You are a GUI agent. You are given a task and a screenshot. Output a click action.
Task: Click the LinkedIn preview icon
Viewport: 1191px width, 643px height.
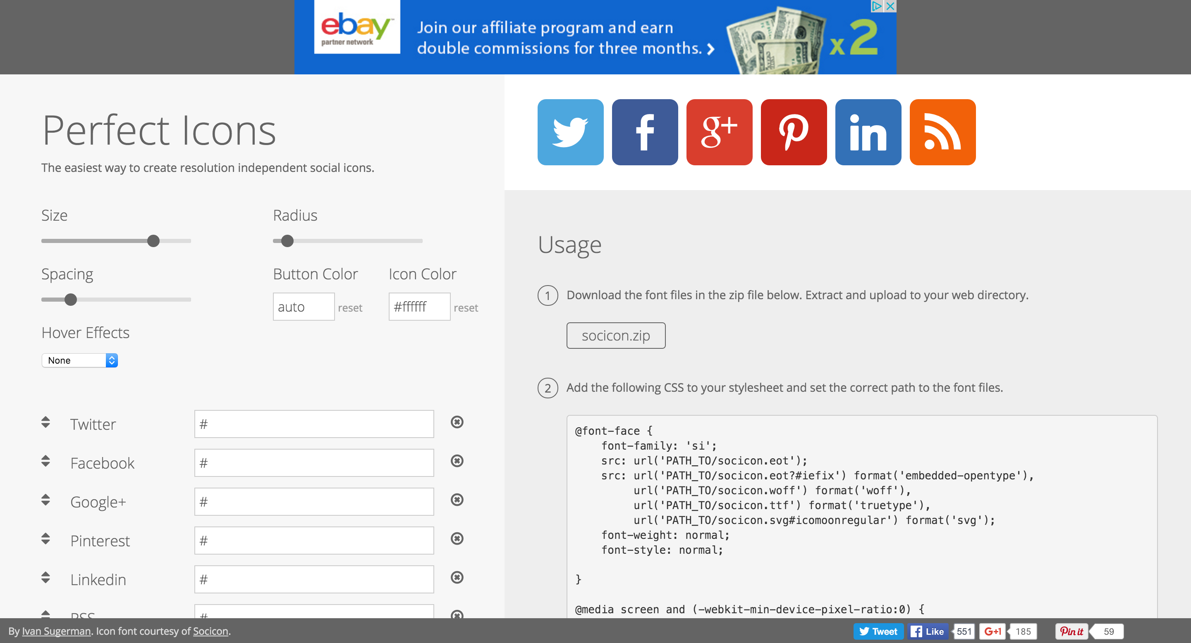point(868,132)
